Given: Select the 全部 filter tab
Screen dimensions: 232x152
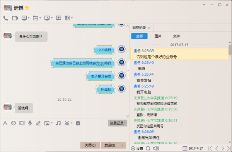Looking at the screenshot, I should (139, 36).
